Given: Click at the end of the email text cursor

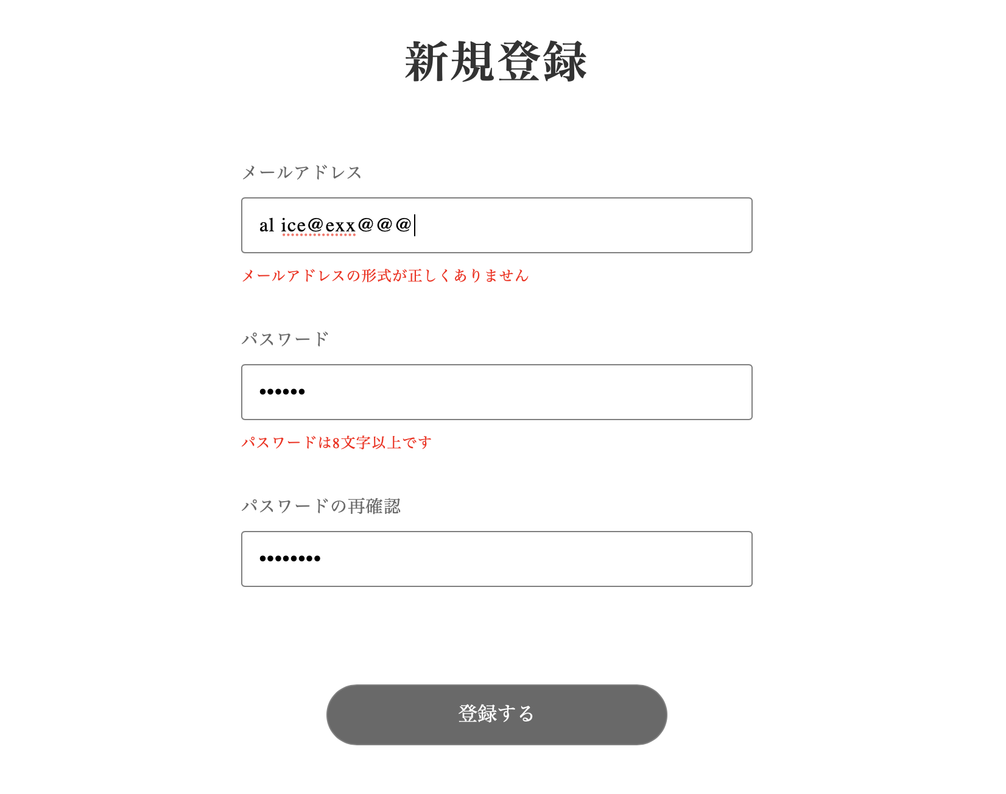Looking at the screenshot, I should [415, 225].
